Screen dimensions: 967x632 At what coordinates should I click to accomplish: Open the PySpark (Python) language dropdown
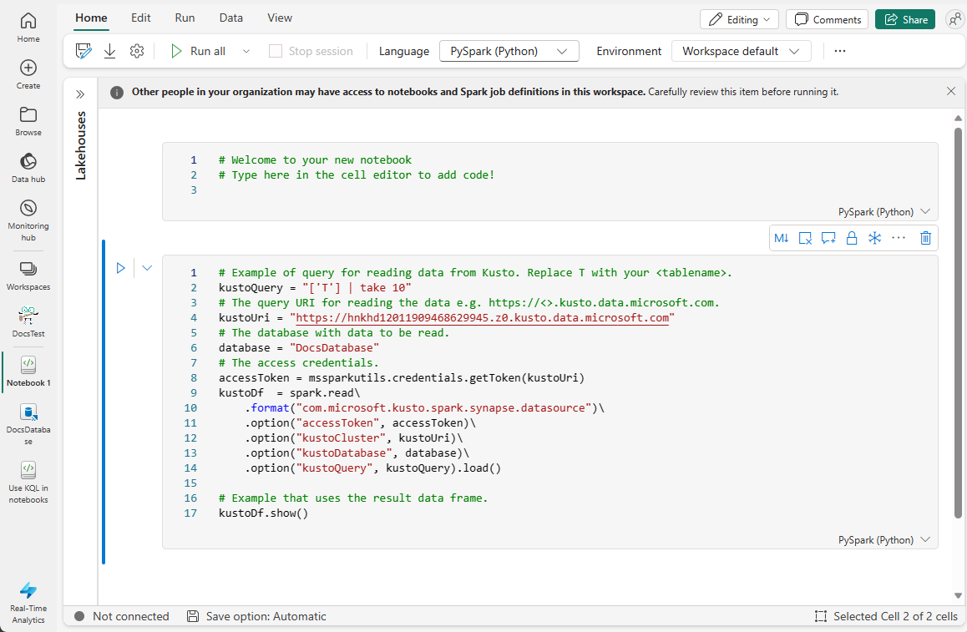[509, 51]
